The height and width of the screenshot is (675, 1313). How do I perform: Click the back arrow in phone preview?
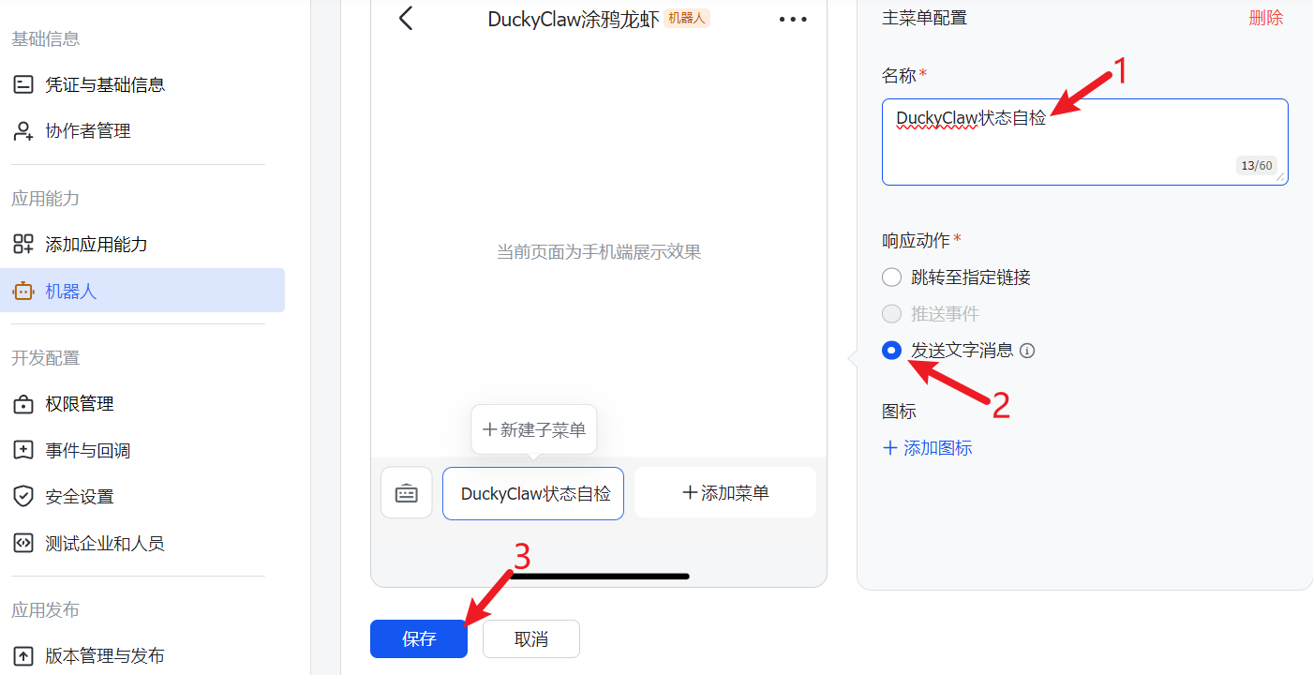pyautogui.click(x=406, y=18)
